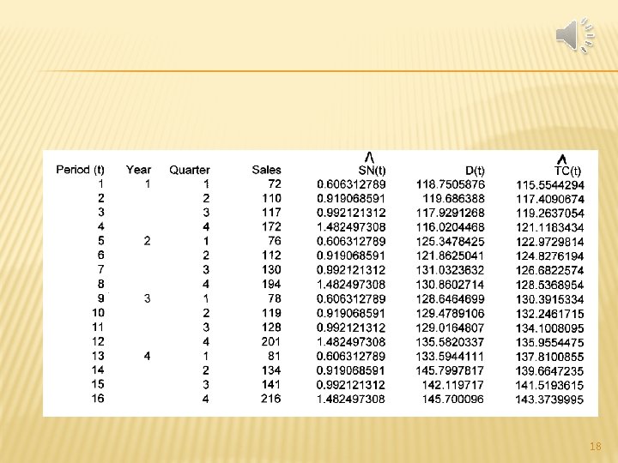Image resolution: width=618 pixels, height=463 pixels.
Task: Click Period value 13
Action: pos(98,356)
